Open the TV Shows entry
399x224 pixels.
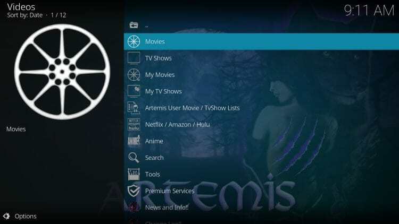coord(261,58)
